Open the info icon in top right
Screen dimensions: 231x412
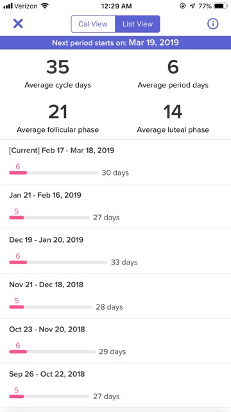pos(212,24)
